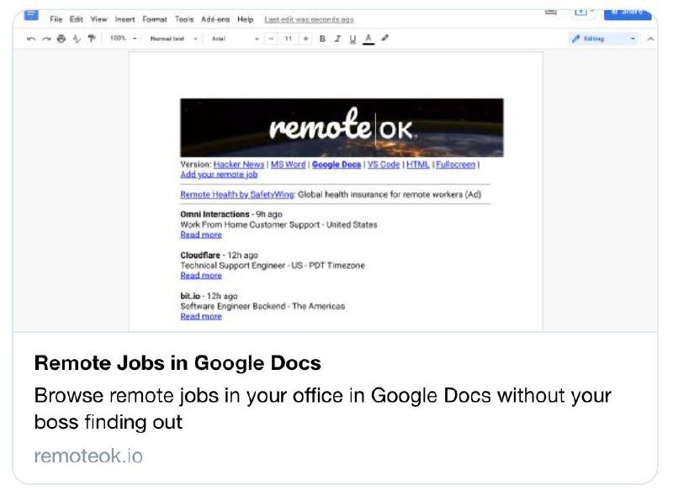This screenshot has width=673, height=501.
Task: Click Technical Support Engineer job line
Action: (x=272, y=265)
